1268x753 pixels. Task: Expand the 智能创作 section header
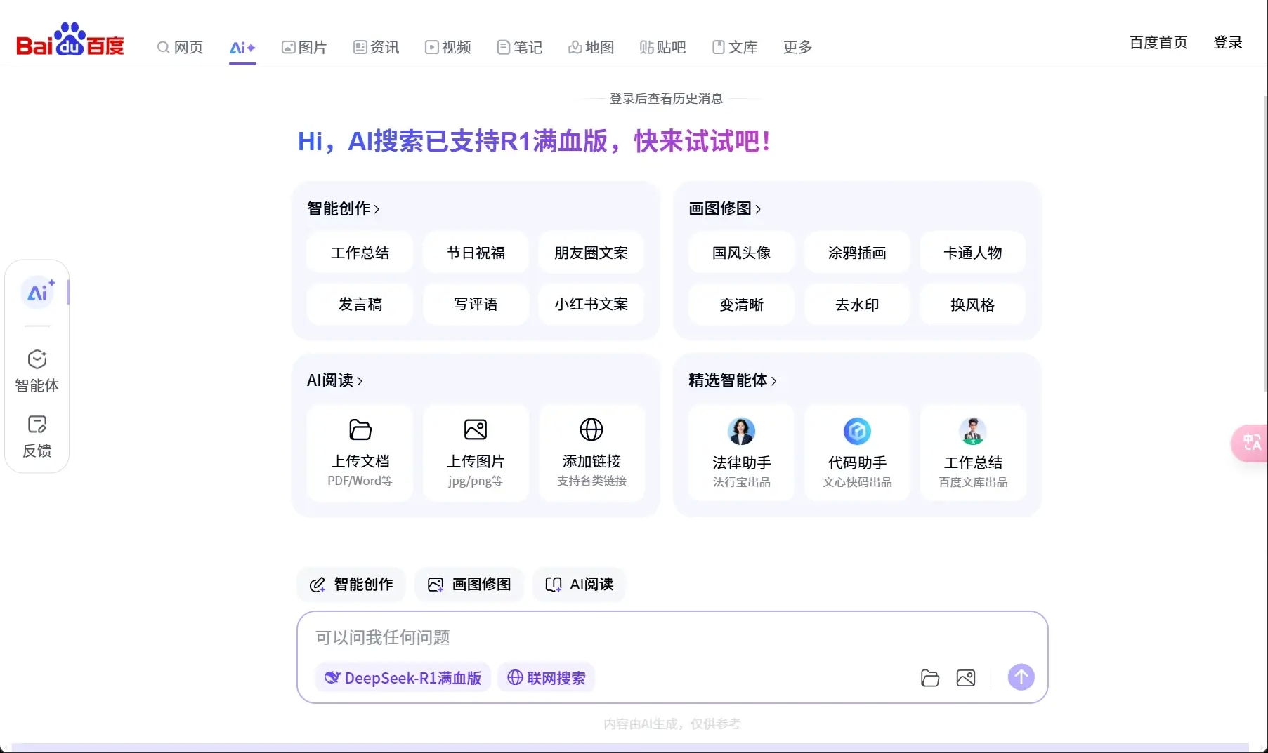pyautogui.click(x=343, y=208)
